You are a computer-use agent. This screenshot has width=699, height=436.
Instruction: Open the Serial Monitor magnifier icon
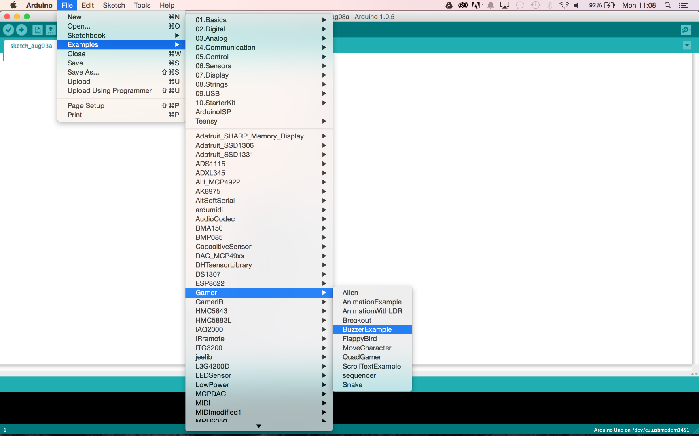pyautogui.click(x=686, y=30)
